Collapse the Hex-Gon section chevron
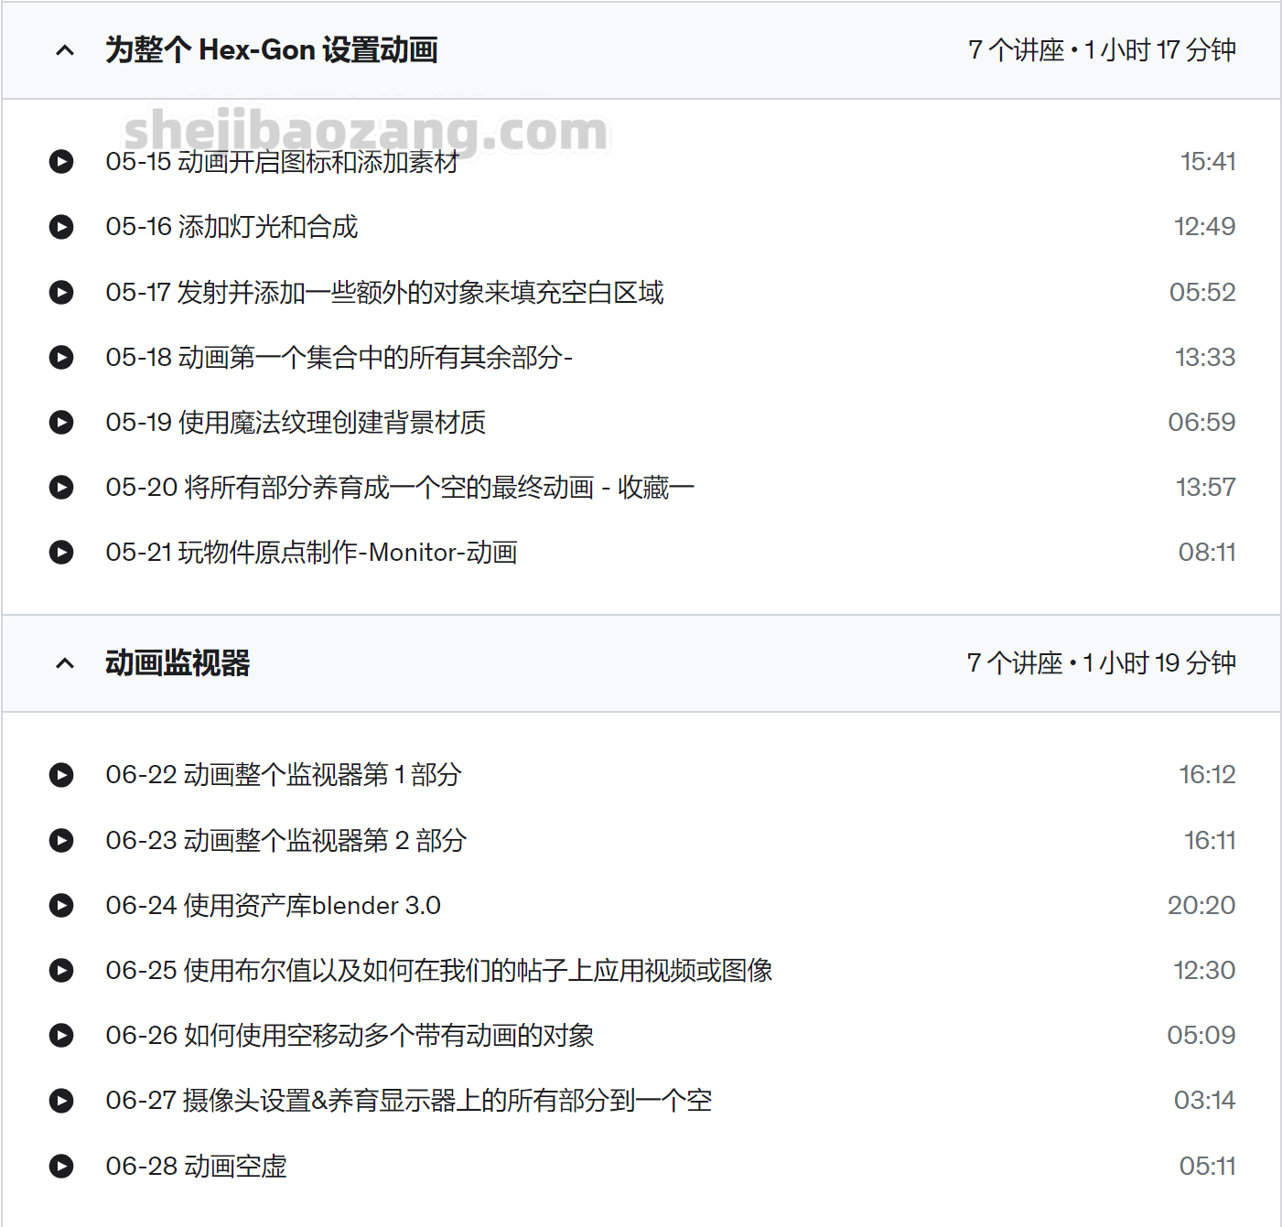The width and height of the screenshot is (1282, 1227). coord(65,50)
